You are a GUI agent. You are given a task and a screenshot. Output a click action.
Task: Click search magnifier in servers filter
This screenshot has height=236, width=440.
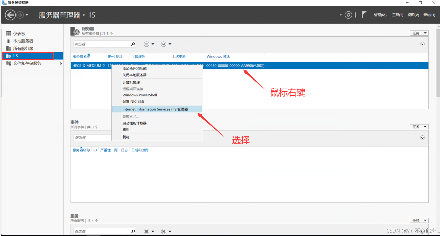[133, 44]
